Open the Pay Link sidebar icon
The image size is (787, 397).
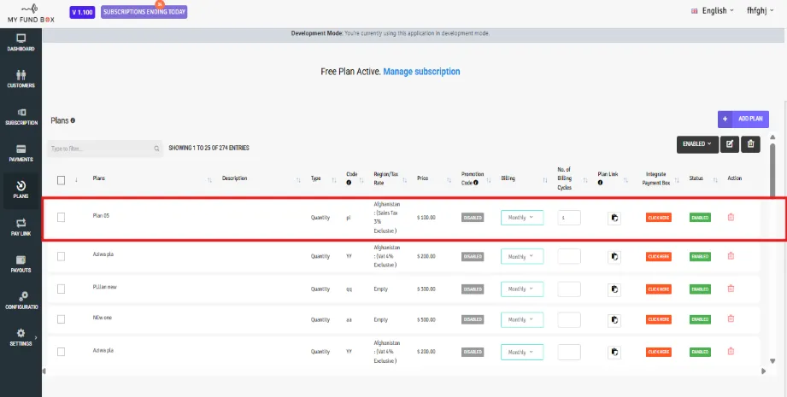[x=21, y=223]
